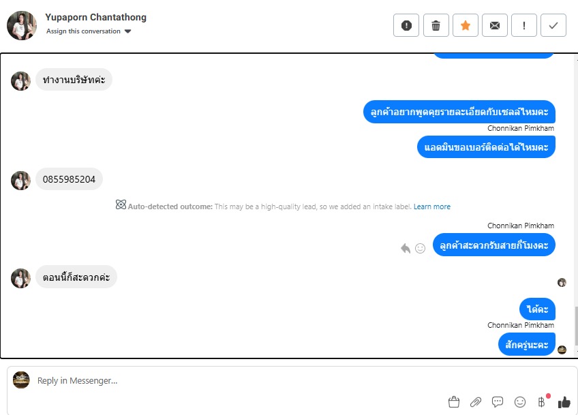This screenshot has height=415, width=578.
Task: Reply to message with the arrow icon
Action: tap(406, 249)
